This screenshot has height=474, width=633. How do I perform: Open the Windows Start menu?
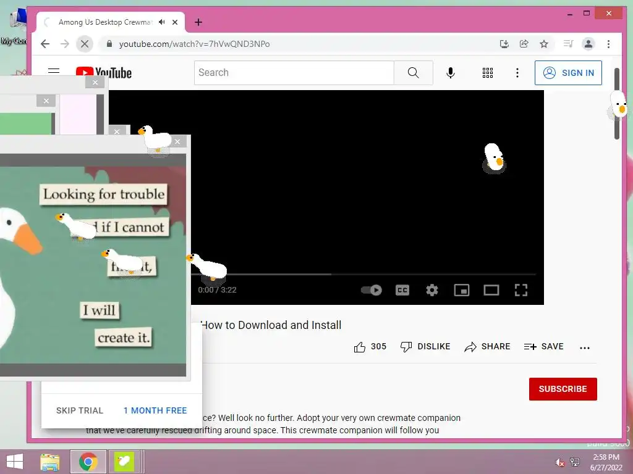point(15,462)
